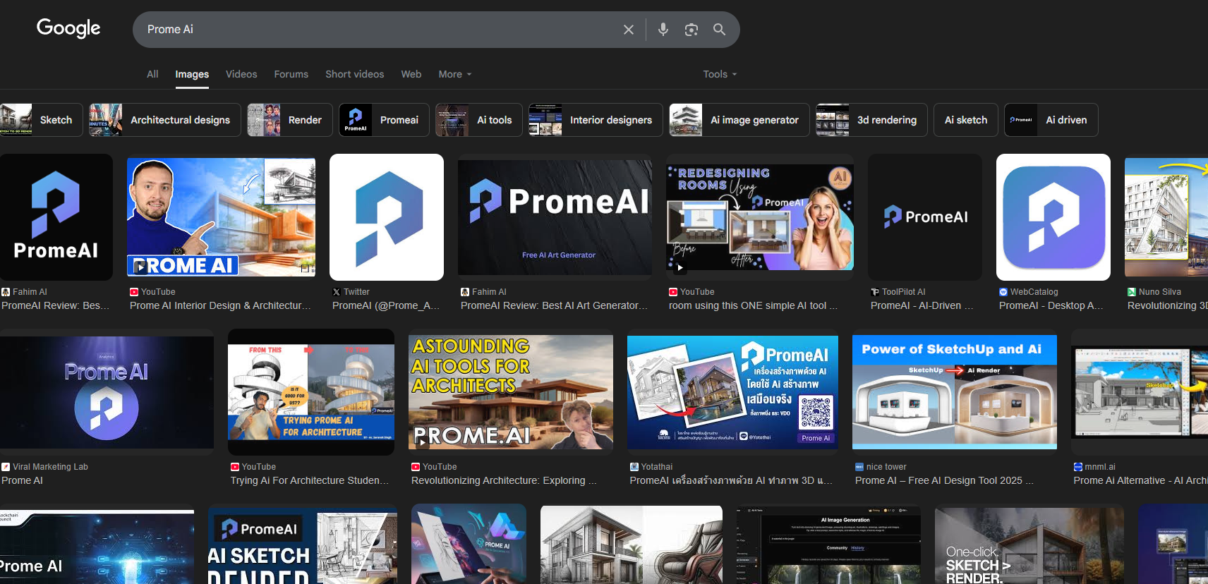Screen dimensions: 1208x584
Task: Click the Viral Marketing Lab source label
Action: (50, 467)
